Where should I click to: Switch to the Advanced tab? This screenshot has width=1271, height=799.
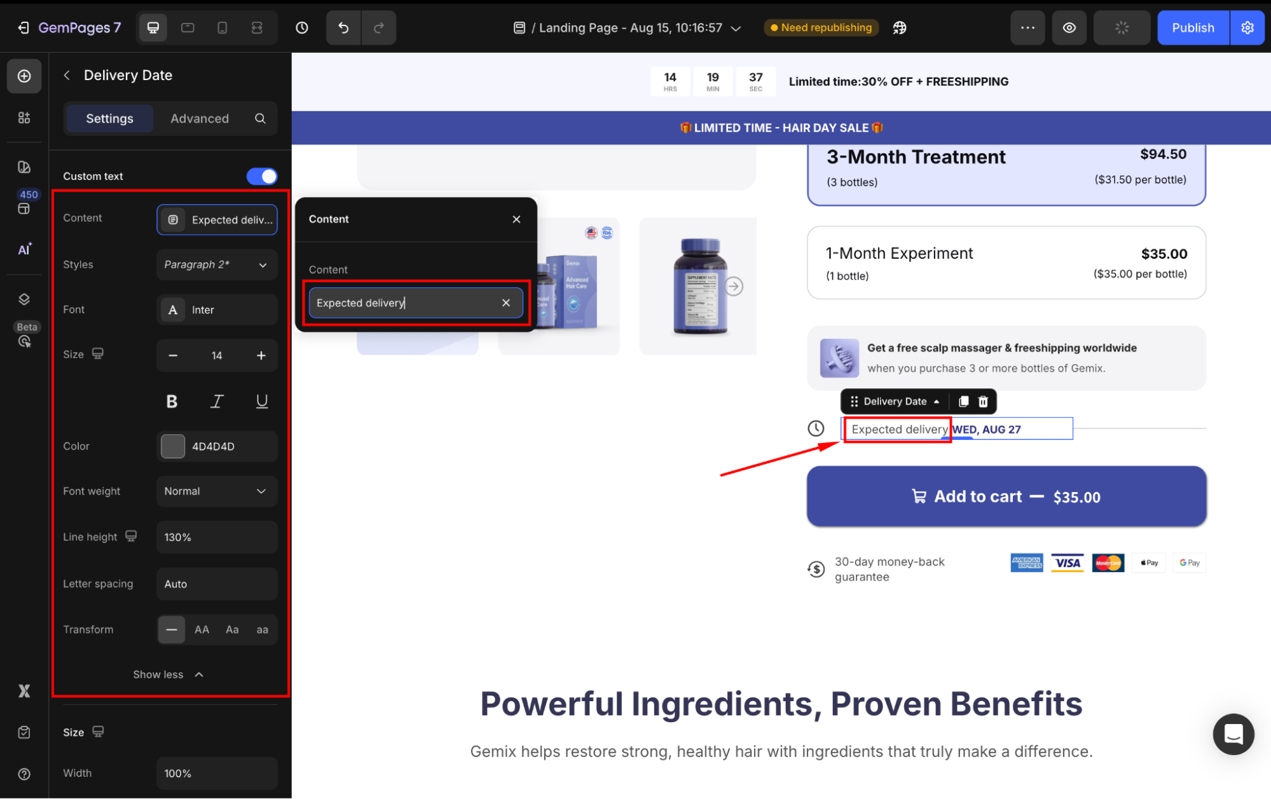(x=199, y=119)
